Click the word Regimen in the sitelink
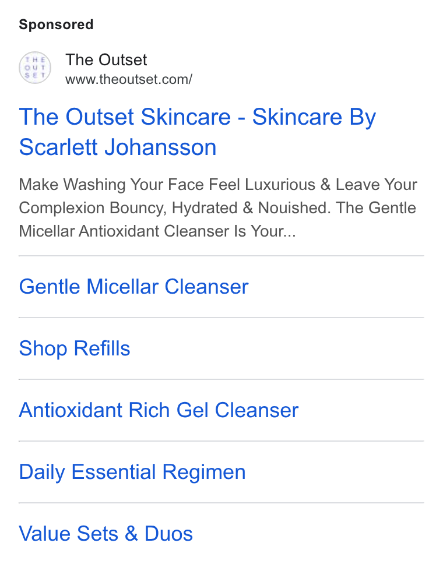Screen dimensions: 443x564 (x=204, y=473)
